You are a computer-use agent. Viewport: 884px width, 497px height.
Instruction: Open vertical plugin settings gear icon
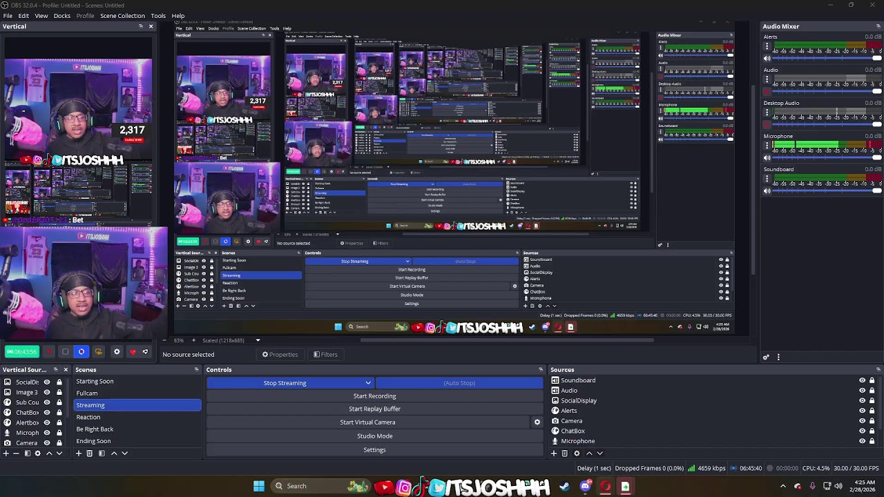(116, 352)
